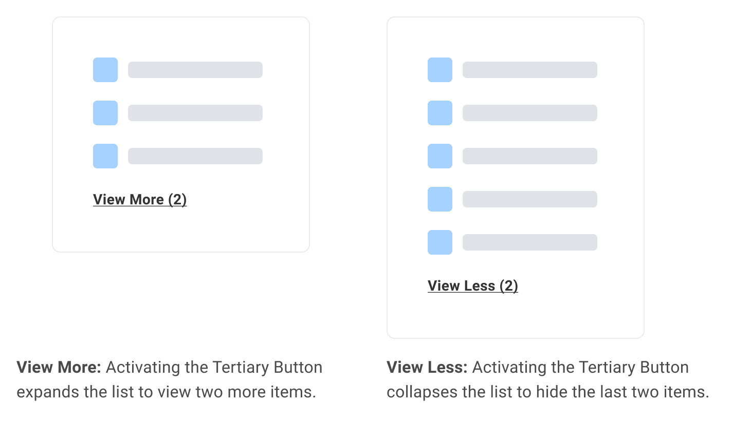
Task: Click second blue square in View Less card
Action: click(440, 113)
